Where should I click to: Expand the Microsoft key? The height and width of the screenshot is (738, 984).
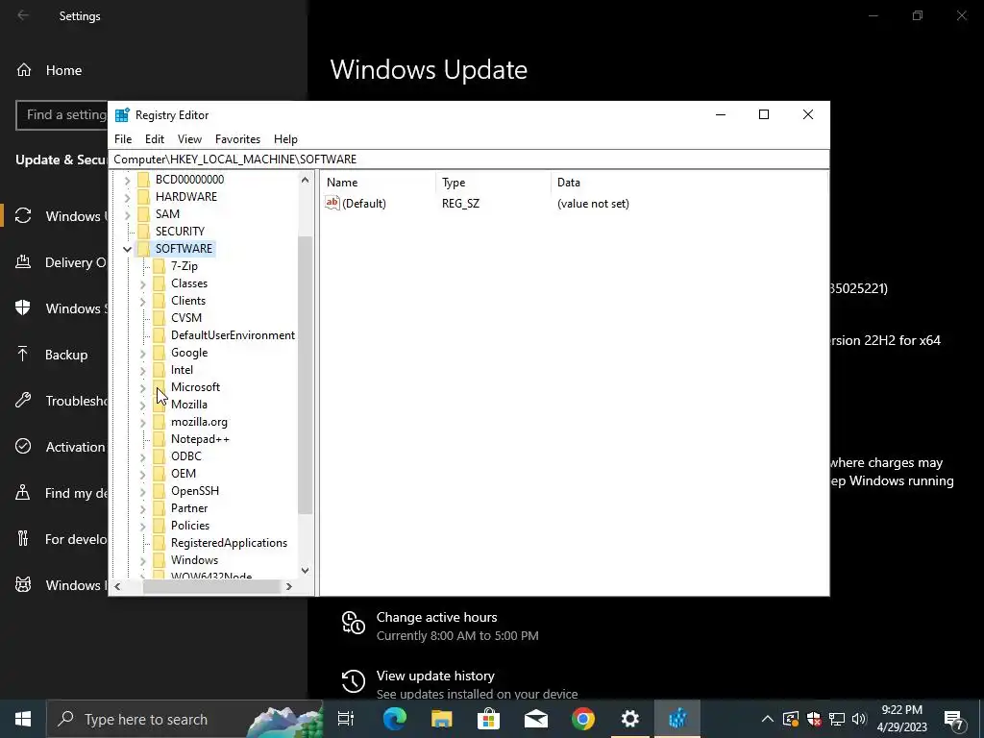tap(143, 388)
